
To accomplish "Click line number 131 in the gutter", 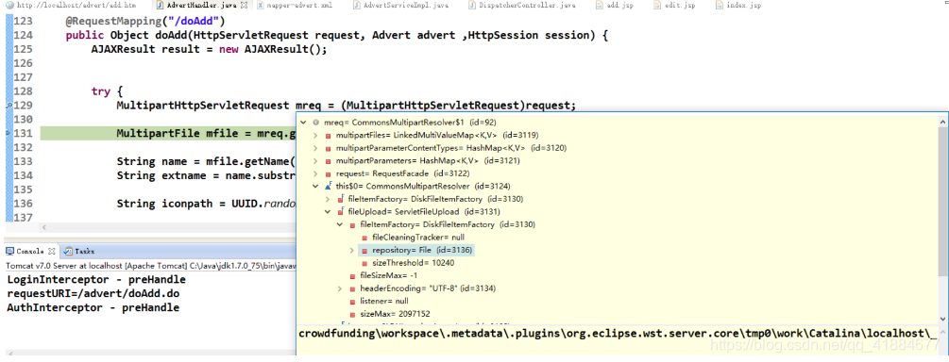I will click(23, 134).
